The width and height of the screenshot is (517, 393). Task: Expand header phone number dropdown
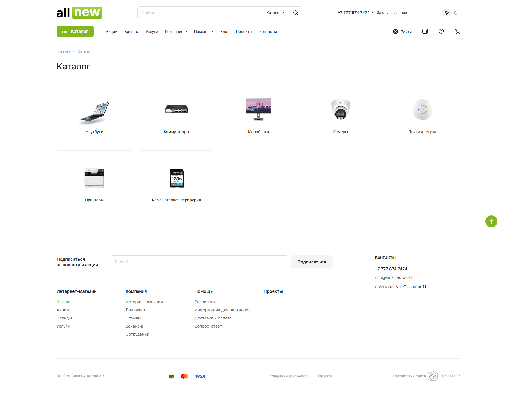point(373,13)
